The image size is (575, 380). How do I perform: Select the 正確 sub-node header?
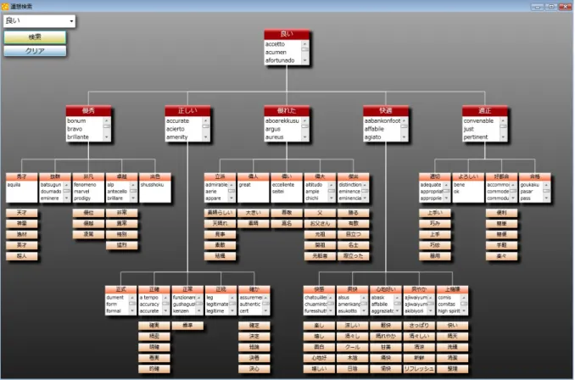tap(154, 289)
